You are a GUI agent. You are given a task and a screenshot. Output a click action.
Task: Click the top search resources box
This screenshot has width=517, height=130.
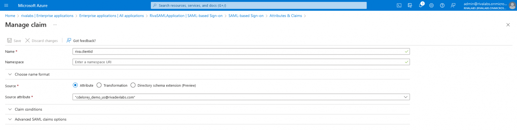click(259, 5)
